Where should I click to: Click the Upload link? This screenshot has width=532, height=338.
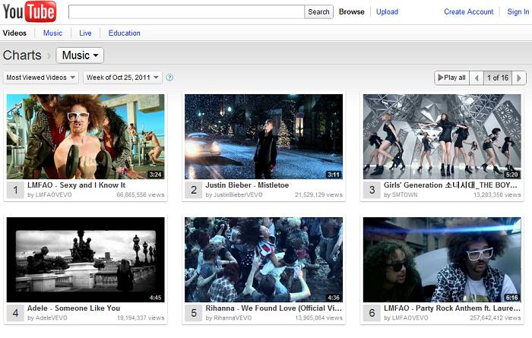coord(387,12)
